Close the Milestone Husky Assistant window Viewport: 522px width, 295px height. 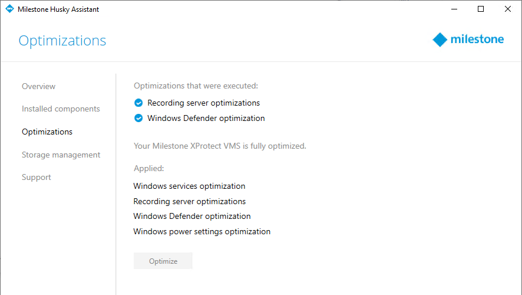(508, 9)
